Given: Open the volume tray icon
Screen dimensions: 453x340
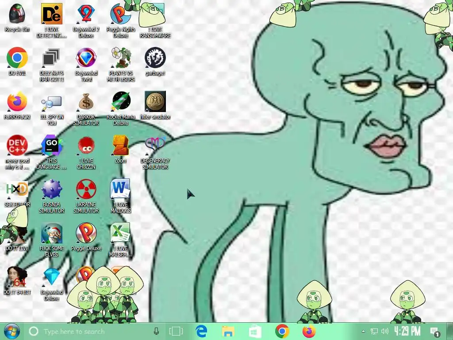Looking at the screenshot, I should click(x=384, y=331).
